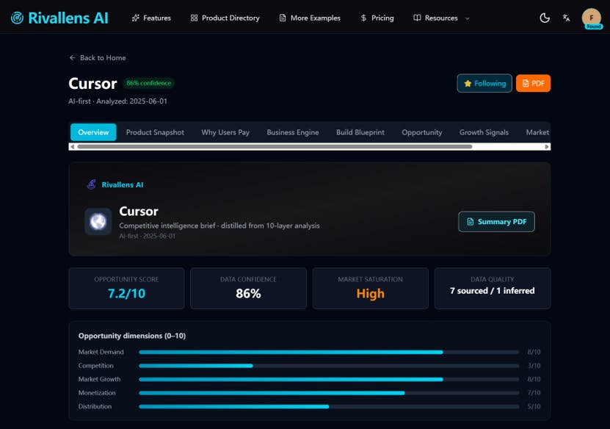This screenshot has width=610, height=429.
Task: Click the tab bar scroll right arrow
Action: pyautogui.click(x=547, y=147)
